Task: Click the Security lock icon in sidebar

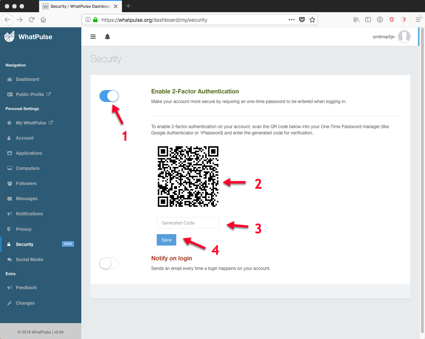Action: pos(9,244)
